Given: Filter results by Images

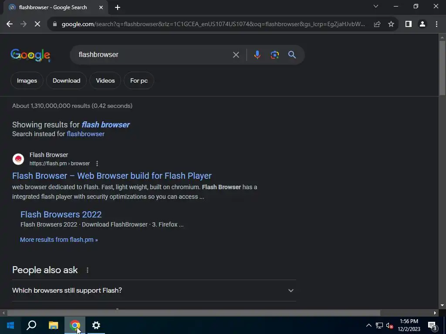Looking at the screenshot, I should [27, 80].
